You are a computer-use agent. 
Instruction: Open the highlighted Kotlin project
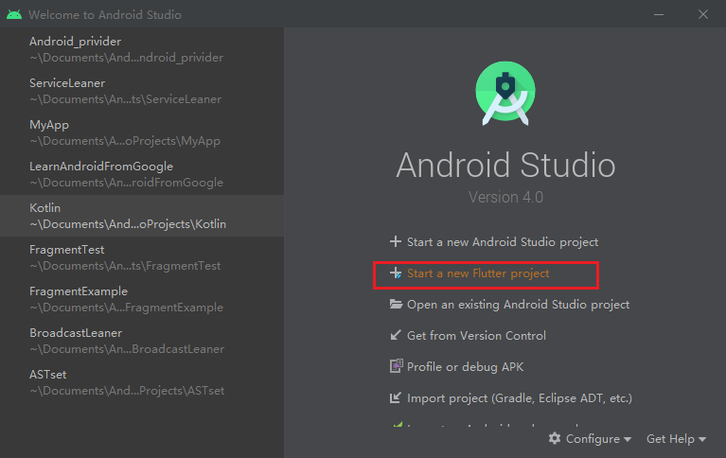point(142,216)
